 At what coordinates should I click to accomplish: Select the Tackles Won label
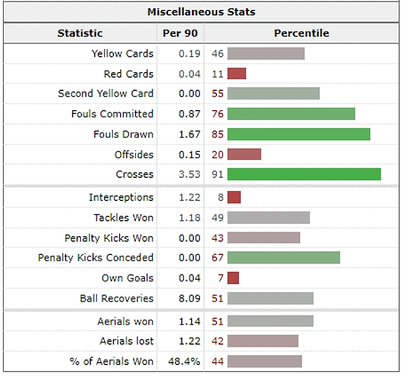point(123,217)
